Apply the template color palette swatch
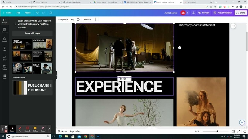Image resolution: width=248 pixels, height=139 pixels. [20, 88]
